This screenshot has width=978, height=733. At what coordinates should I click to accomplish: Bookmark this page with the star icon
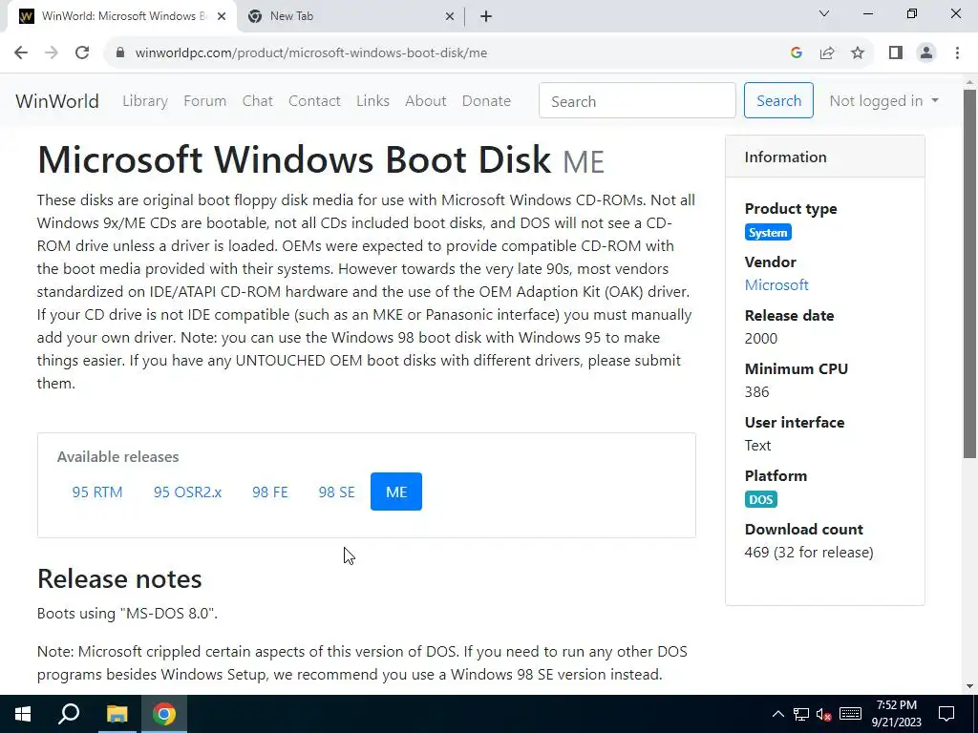[858, 52]
